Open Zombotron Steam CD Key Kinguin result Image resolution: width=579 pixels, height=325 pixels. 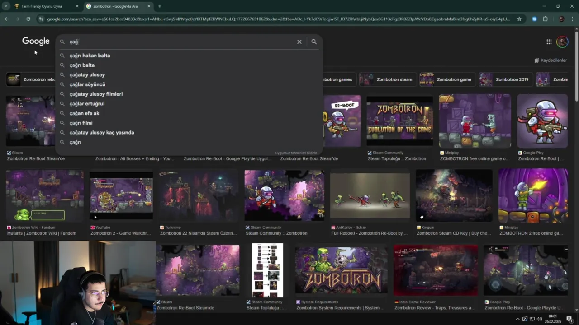tap(454, 233)
